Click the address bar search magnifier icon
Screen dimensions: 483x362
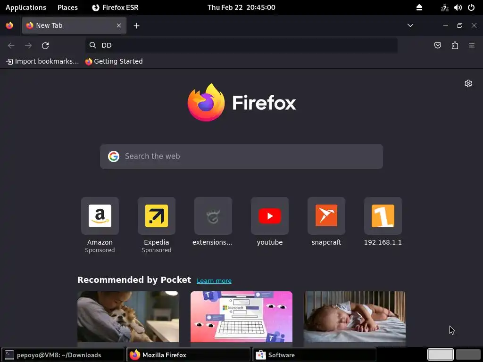93,45
